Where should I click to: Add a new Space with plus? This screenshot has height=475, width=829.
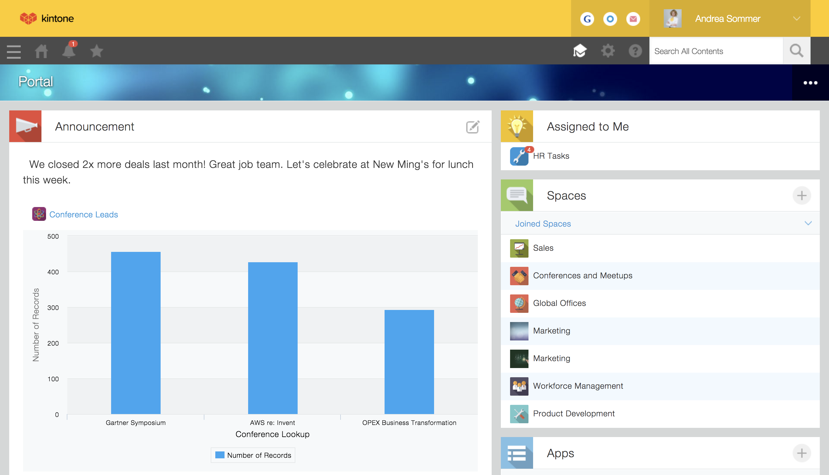tap(801, 196)
